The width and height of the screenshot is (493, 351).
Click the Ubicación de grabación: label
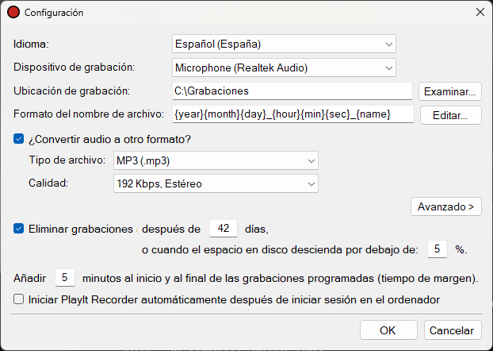(x=71, y=91)
